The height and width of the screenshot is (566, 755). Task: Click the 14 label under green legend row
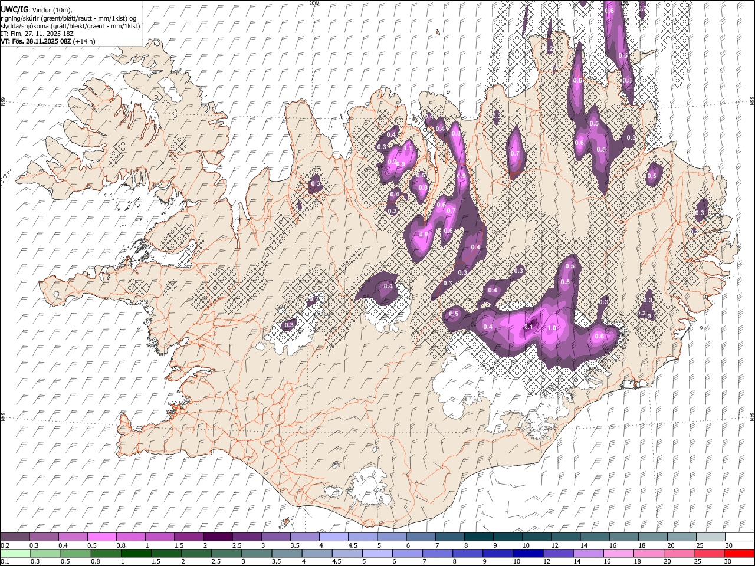point(577,561)
